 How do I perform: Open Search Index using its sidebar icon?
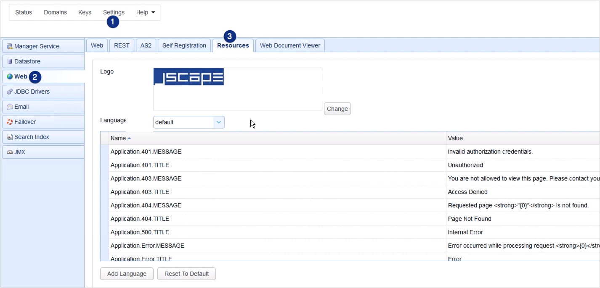10,137
